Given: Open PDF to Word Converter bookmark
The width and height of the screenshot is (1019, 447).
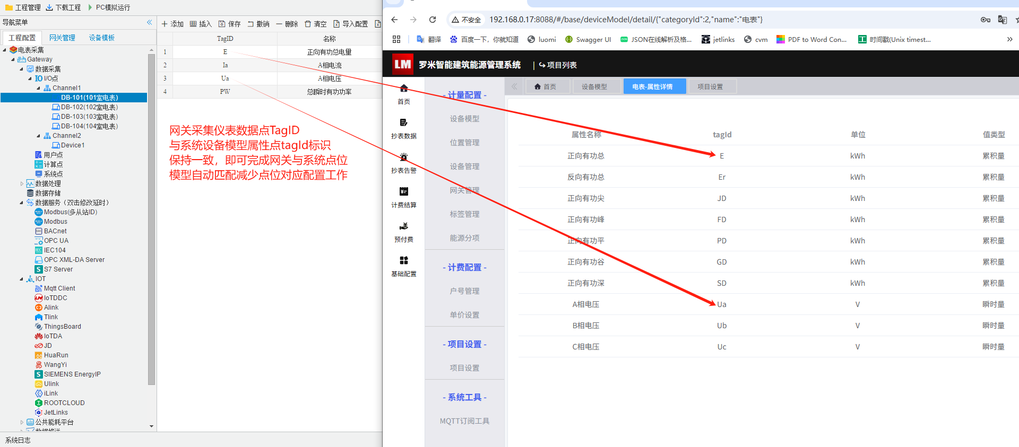Looking at the screenshot, I should [x=811, y=39].
